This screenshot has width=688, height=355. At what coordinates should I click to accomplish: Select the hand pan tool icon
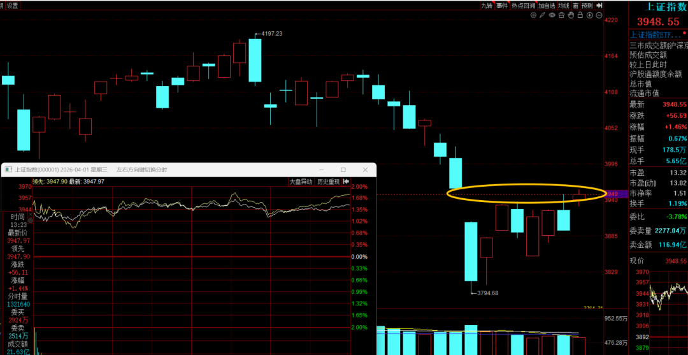pos(571,15)
